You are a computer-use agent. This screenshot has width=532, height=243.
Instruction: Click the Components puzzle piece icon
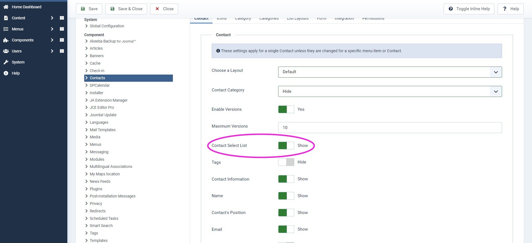(6, 40)
